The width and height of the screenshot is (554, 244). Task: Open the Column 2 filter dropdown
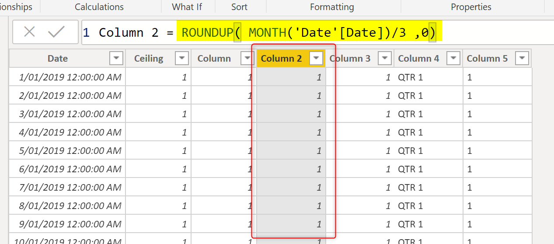[x=316, y=58]
